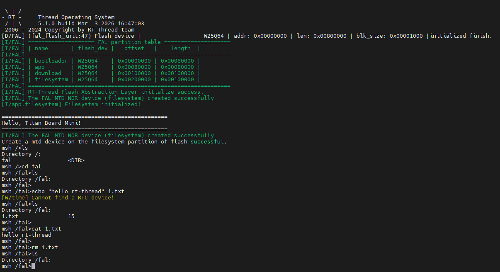
Task: Click the cursor block at the final prompt
Action: tap(33, 266)
